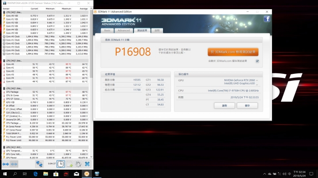
Task: Select the IA Cores Power row
Action: [45, 127]
